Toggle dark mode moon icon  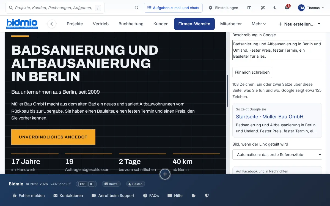[x=275, y=8]
